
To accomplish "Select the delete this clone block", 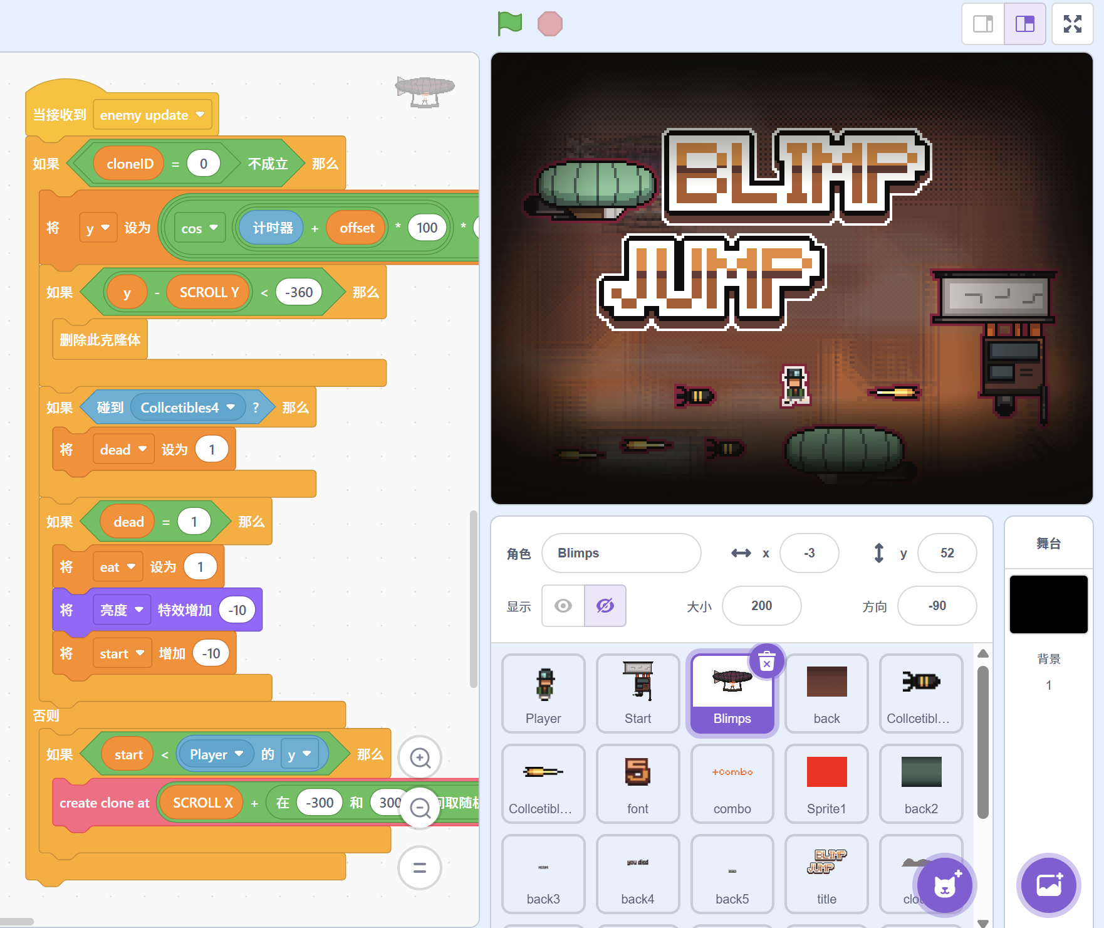I will (100, 340).
